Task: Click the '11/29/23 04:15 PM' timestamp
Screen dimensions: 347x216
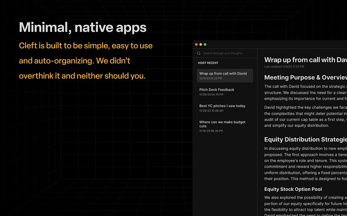Action: pyautogui.click(x=211, y=95)
